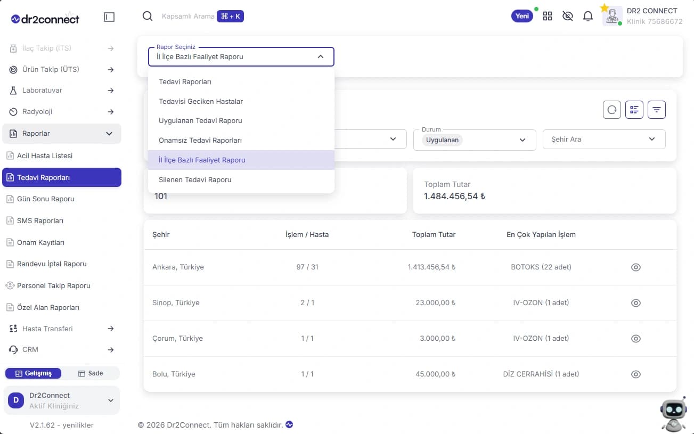Select Tedavisi Geciken Hastalar option

[x=241, y=101]
